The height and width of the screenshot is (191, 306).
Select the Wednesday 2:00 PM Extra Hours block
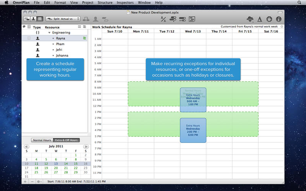pyautogui.click(x=193, y=130)
